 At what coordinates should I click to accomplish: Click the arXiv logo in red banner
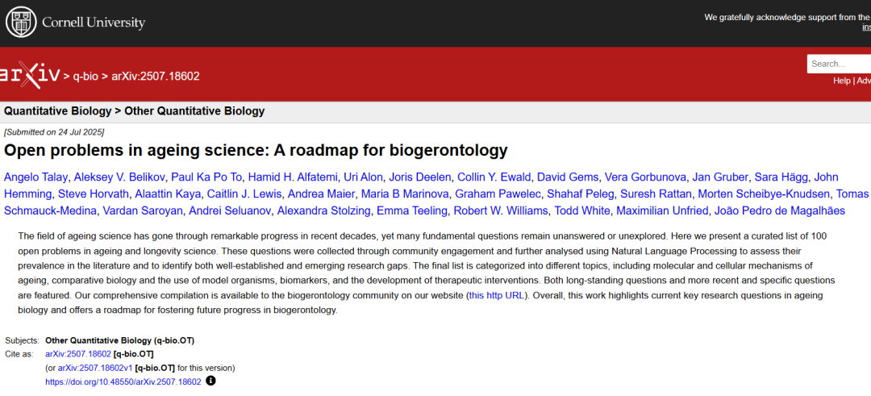(x=30, y=75)
